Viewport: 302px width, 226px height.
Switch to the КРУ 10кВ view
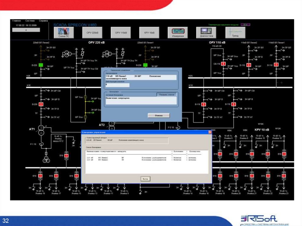point(150,32)
